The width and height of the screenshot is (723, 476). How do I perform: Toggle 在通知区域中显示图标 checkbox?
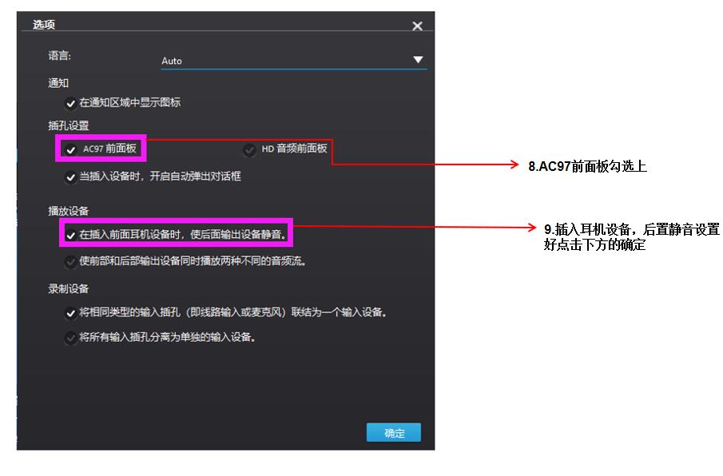(70, 103)
